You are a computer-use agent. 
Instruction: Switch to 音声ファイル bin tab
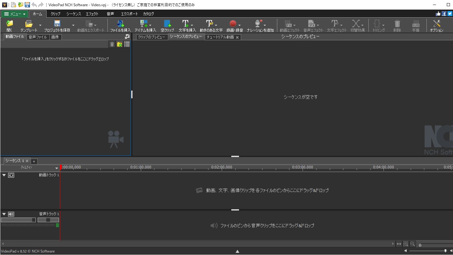38,37
